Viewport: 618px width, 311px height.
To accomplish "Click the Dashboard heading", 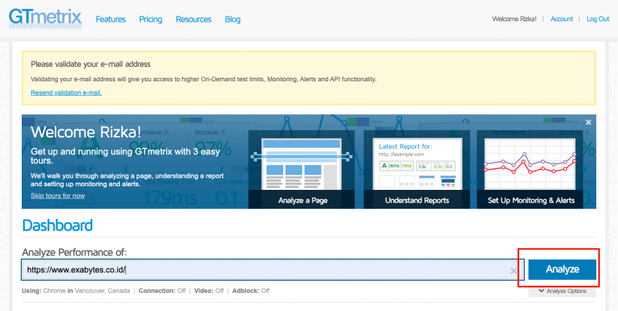I will pyautogui.click(x=57, y=225).
